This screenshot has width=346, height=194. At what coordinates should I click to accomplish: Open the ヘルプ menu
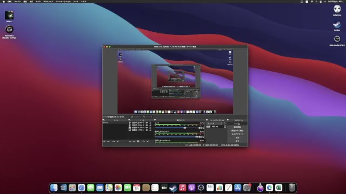click(83, 2)
